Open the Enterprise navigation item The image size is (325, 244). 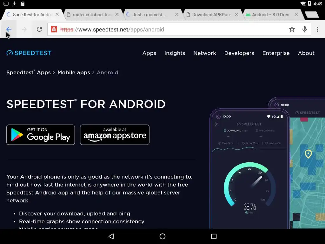(x=276, y=53)
